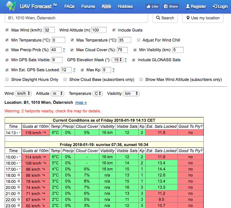231x208 pixels.
Task: Click the Facebook Share button
Action: 171,6
